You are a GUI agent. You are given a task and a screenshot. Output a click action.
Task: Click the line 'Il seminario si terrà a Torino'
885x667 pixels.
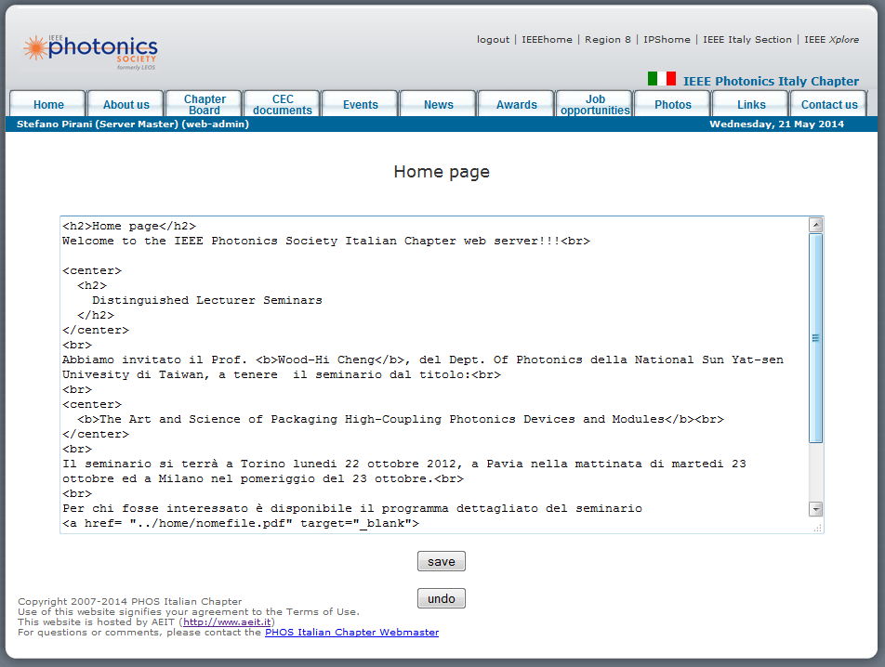click(404, 464)
